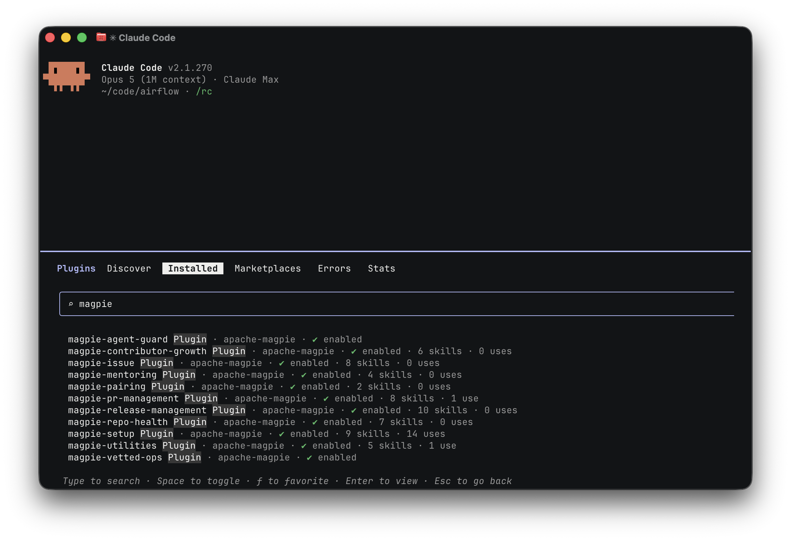Select the magpie-pr-management plugin row

point(273,398)
